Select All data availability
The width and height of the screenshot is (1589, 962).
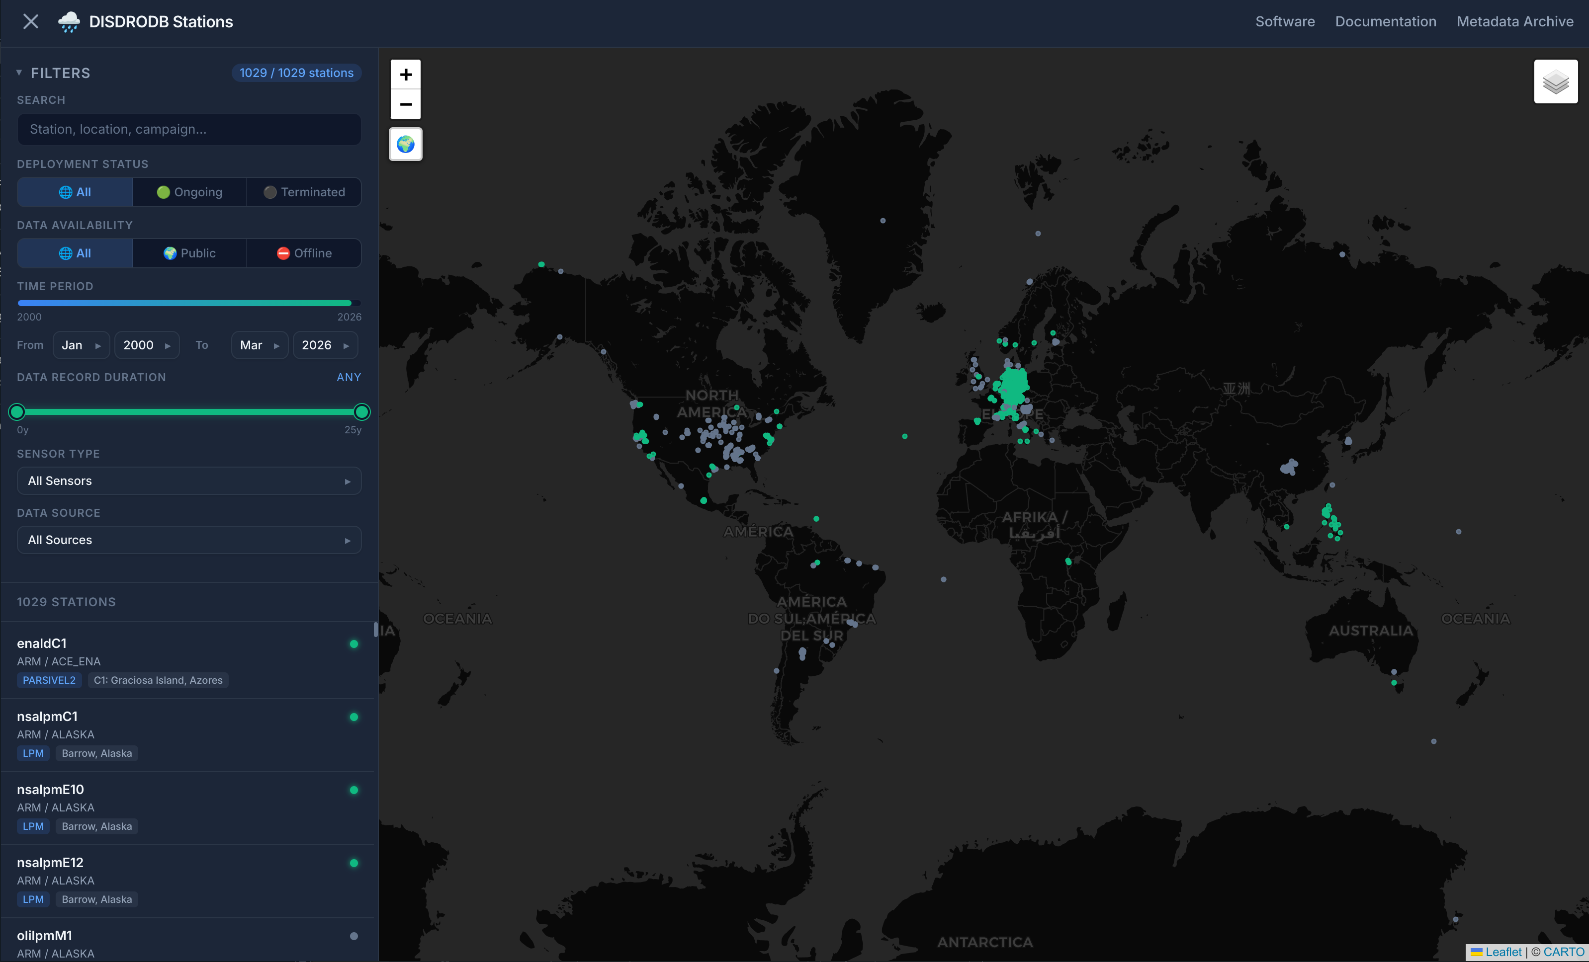(75, 253)
